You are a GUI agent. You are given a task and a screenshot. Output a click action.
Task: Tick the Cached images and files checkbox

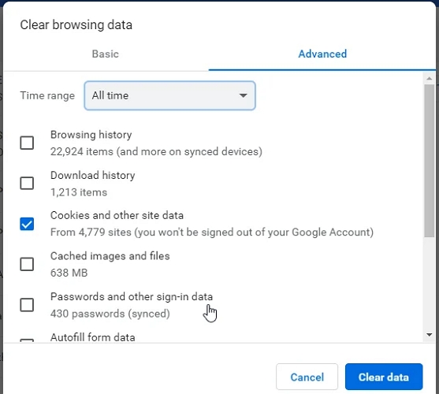tap(27, 264)
